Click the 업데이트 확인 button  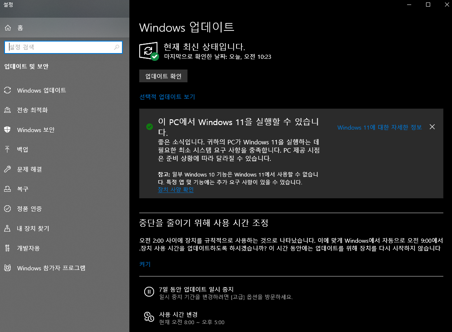(163, 76)
